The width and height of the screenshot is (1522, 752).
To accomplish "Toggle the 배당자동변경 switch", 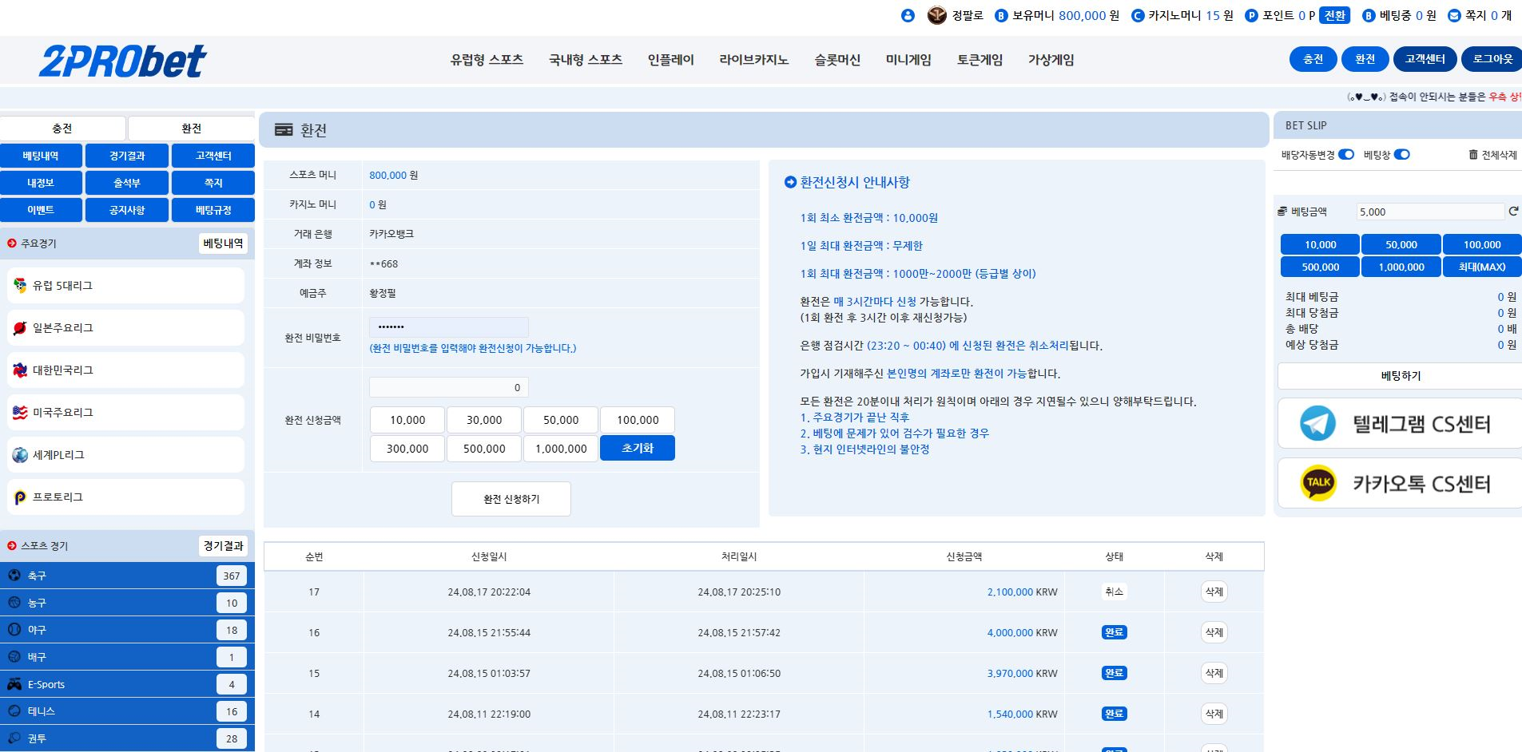I will 1346,155.
